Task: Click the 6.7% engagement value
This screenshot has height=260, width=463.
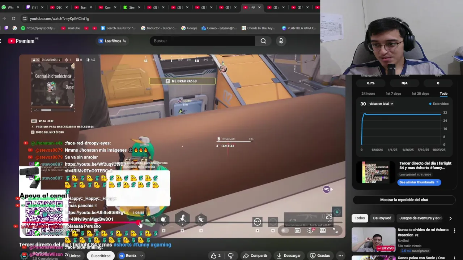Action: pyautogui.click(x=371, y=83)
